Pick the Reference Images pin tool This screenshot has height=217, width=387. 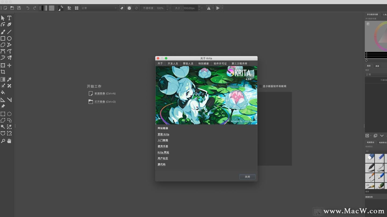pos(3,106)
